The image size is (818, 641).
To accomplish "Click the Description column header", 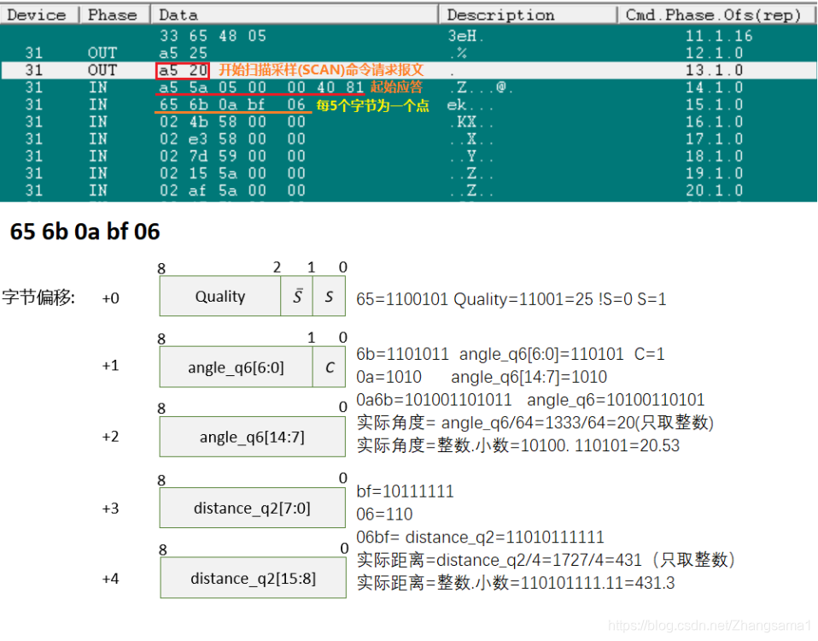I will pos(528,15).
